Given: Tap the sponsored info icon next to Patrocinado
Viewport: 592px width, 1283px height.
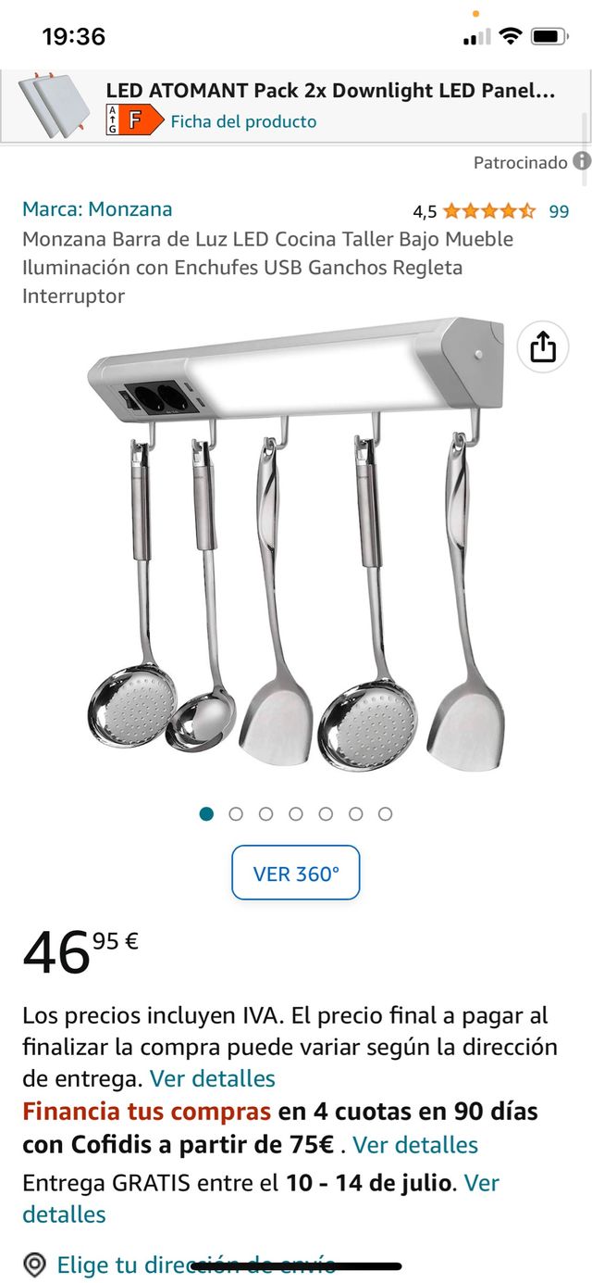Looking at the screenshot, I should point(581,161).
